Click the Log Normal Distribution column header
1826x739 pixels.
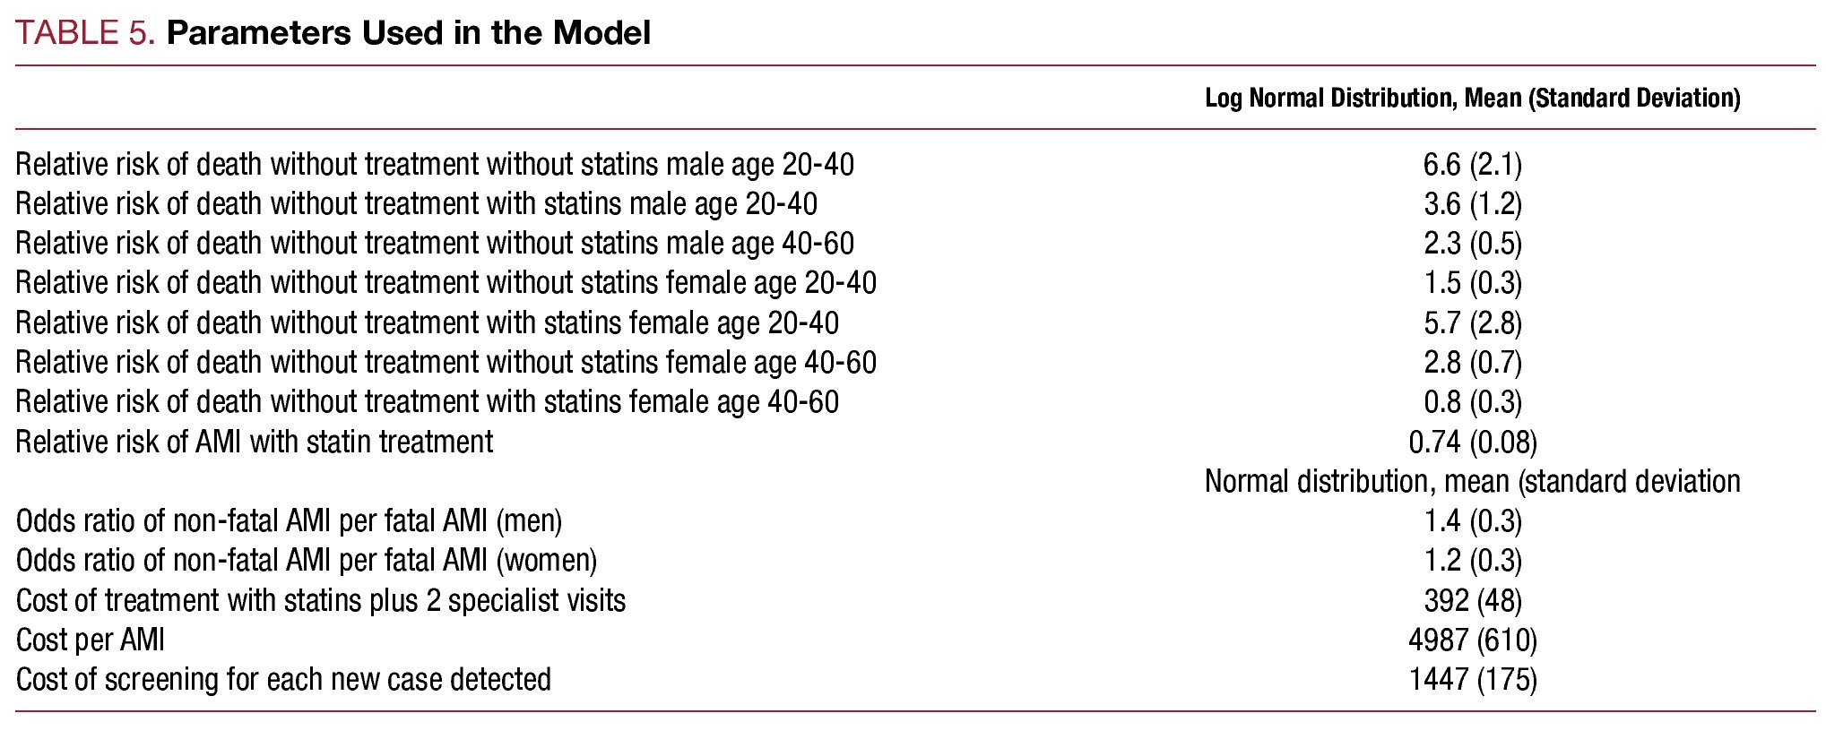point(1472,98)
